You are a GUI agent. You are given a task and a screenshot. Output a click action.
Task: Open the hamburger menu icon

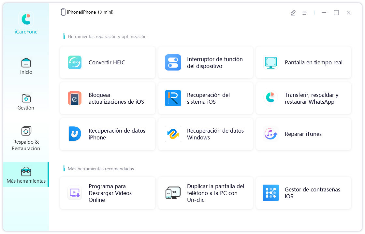tap(305, 13)
